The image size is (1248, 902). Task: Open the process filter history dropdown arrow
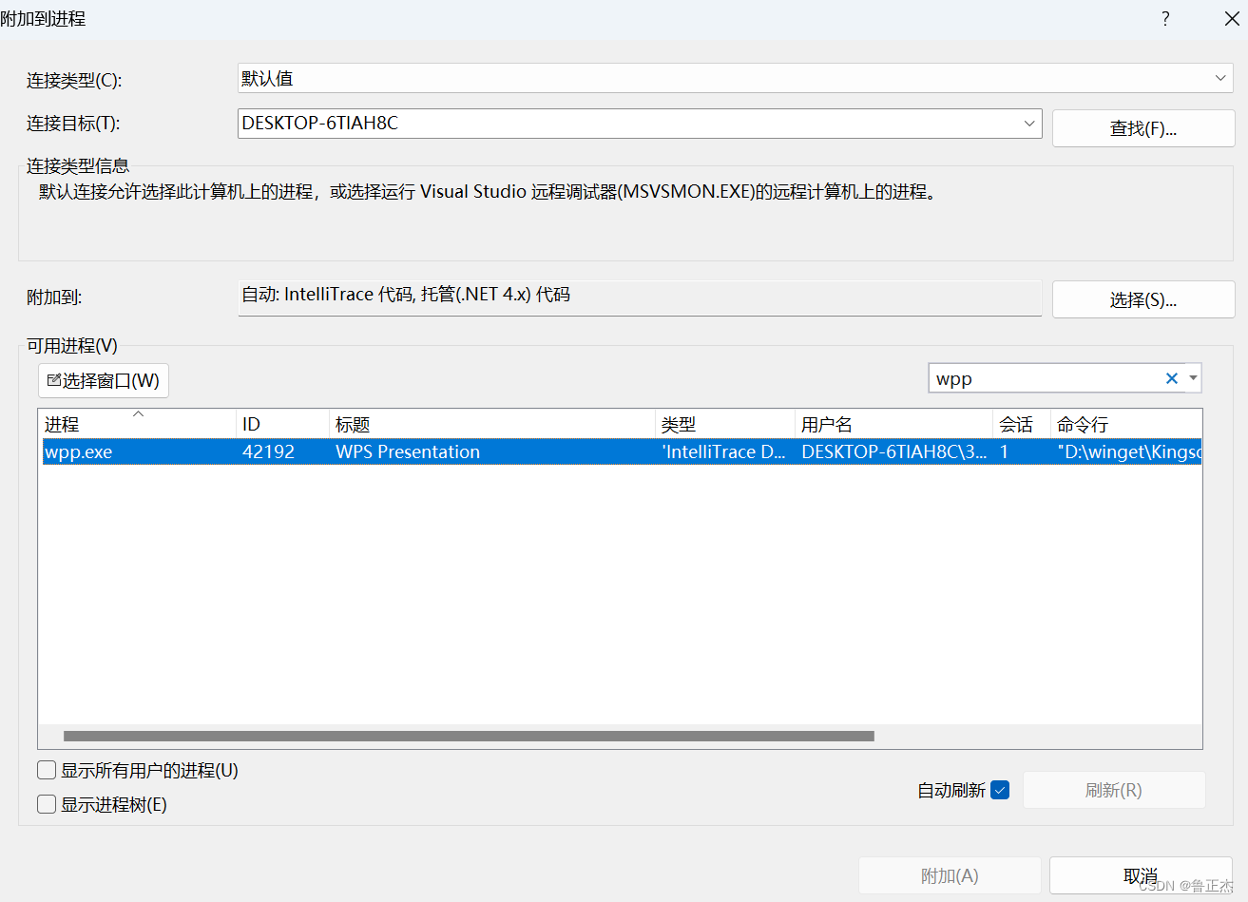coord(1192,377)
